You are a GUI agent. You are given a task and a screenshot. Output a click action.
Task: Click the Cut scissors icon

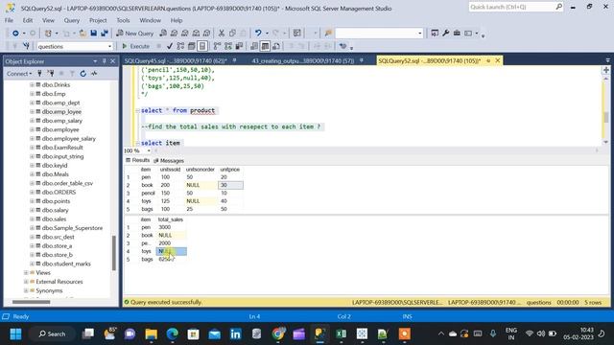click(x=222, y=34)
